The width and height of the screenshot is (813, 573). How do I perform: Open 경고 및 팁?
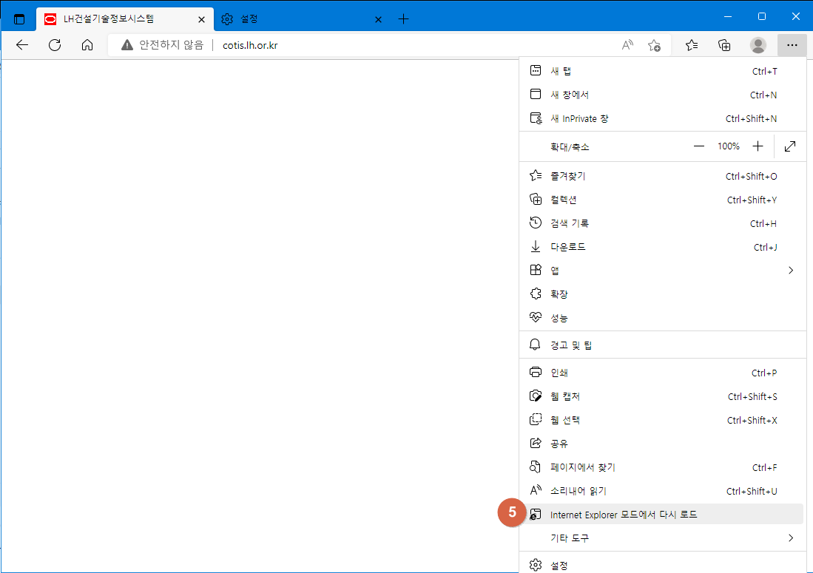663,345
